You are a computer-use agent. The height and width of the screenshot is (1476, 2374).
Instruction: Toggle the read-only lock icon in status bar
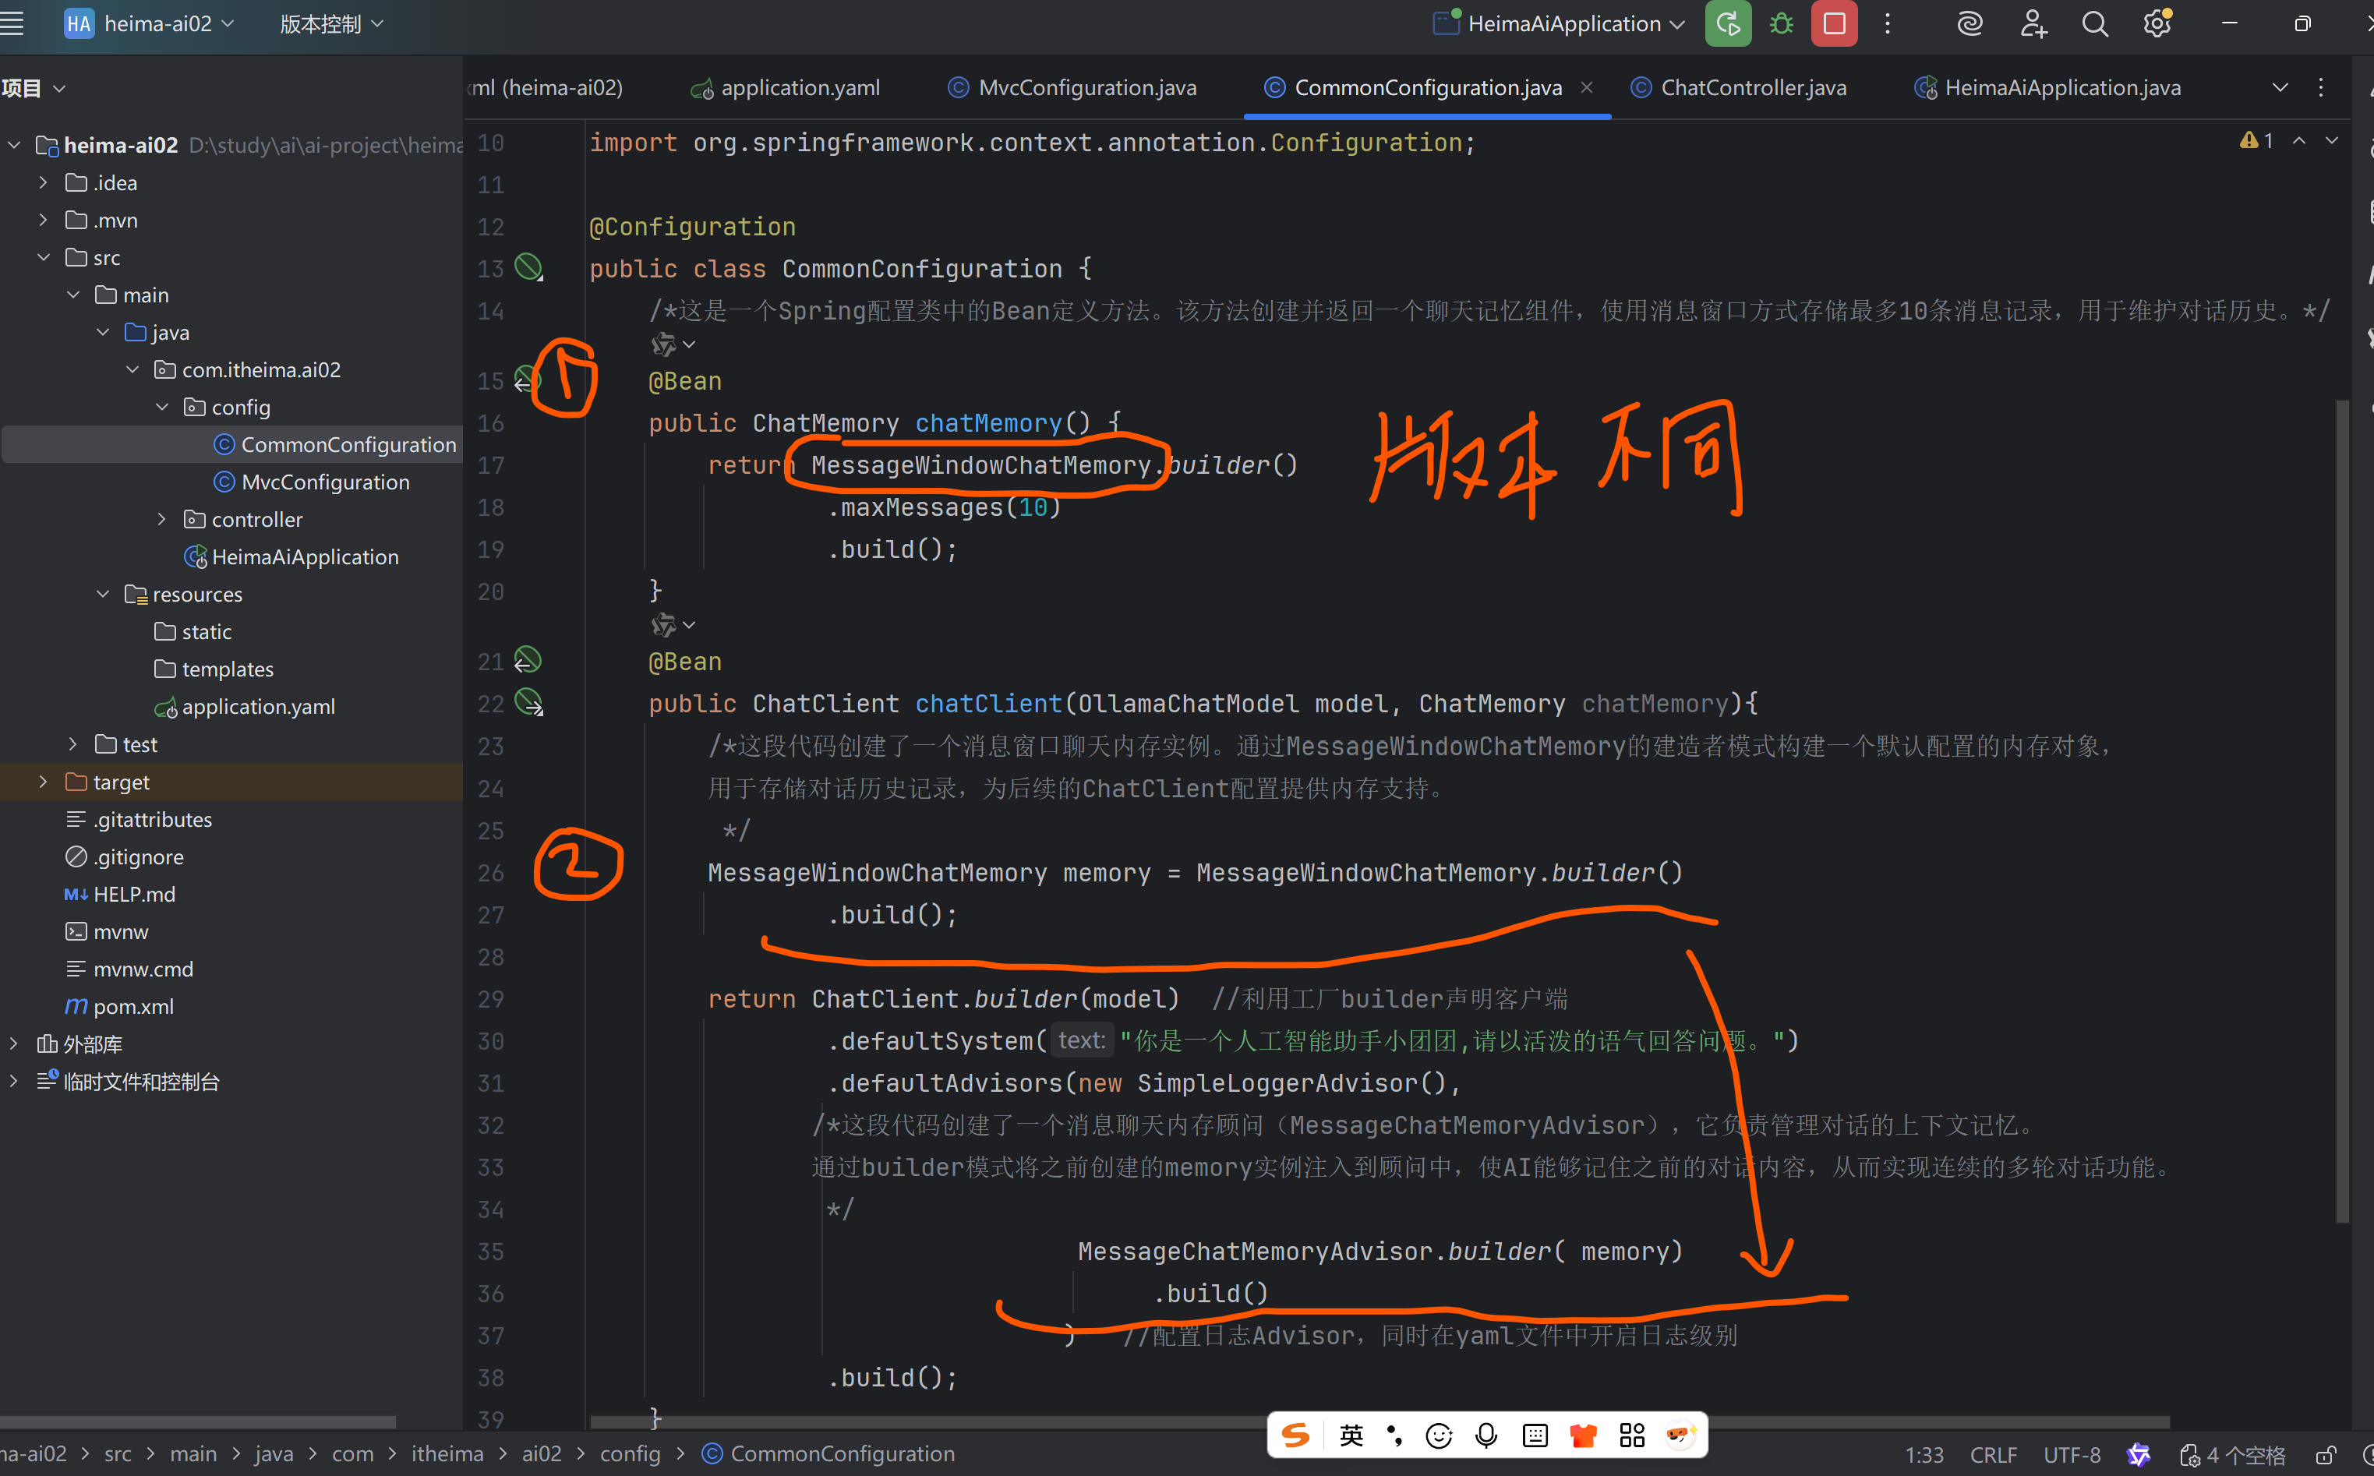point(2326,1456)
